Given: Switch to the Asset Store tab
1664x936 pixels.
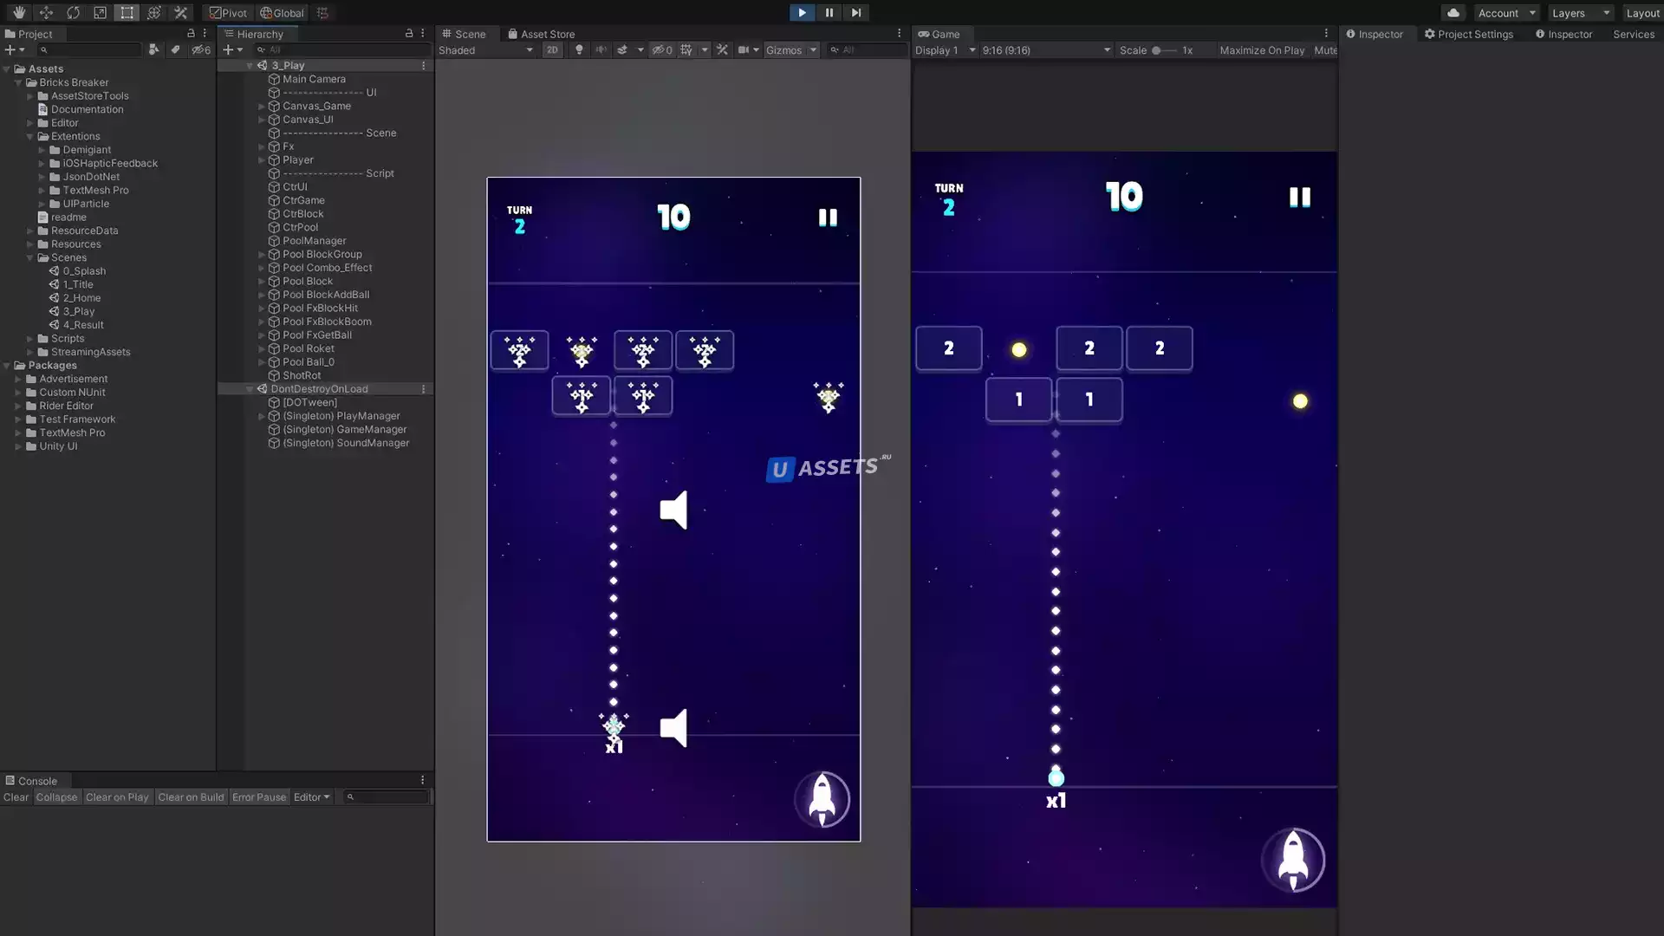Looking at the screenshot, I should pyautogui.click(x=541, y=34).
